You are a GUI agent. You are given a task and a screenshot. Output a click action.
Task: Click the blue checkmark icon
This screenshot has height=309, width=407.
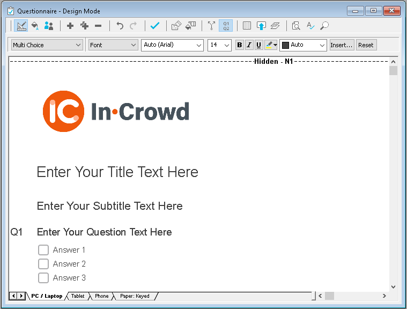point(155,25)
